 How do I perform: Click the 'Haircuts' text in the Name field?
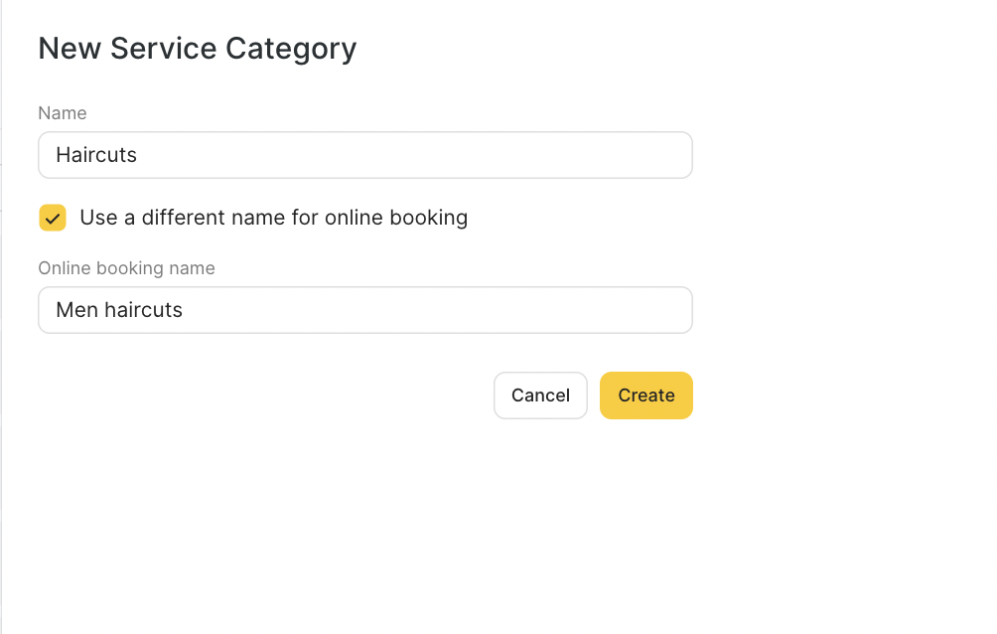tap(96, 155)
